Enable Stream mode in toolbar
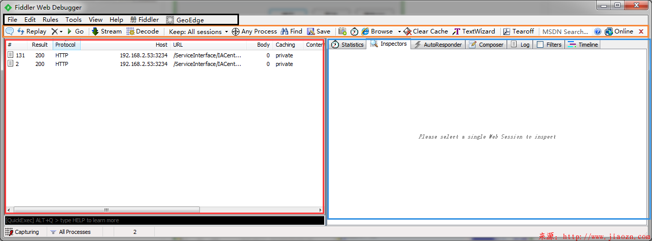Image resolution: width=652 pixels, height=241 pixels. click(107, 31)
